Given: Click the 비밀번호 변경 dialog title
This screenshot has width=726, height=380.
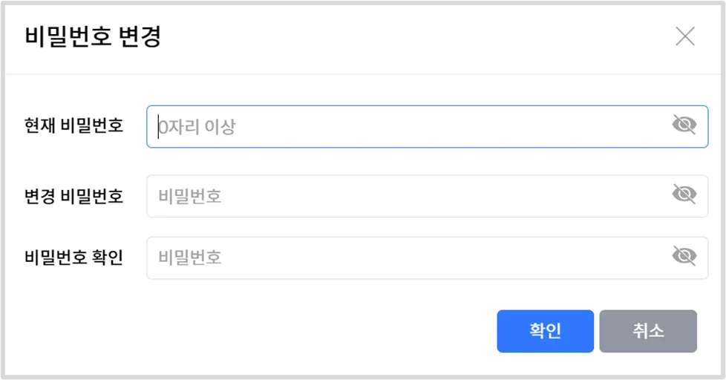Looking at the screenshot, I should 93,36.
